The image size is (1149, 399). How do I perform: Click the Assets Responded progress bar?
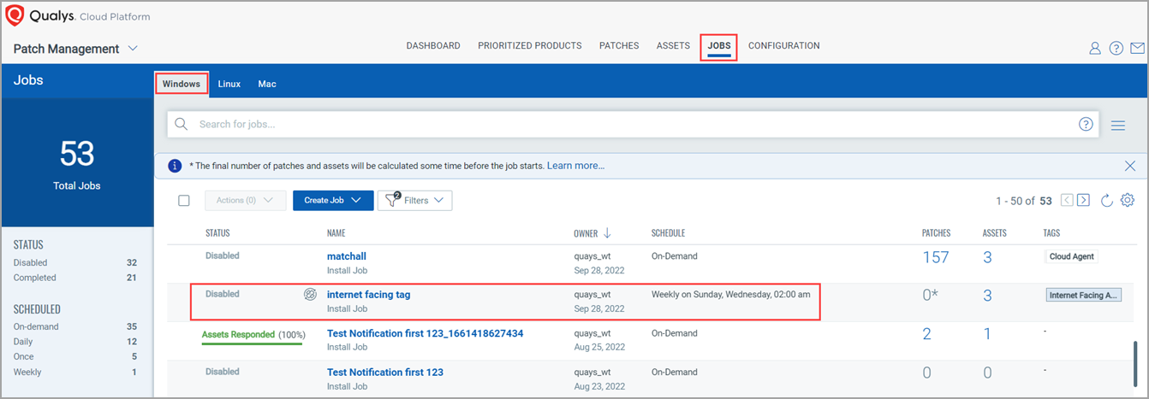(253, 343)
